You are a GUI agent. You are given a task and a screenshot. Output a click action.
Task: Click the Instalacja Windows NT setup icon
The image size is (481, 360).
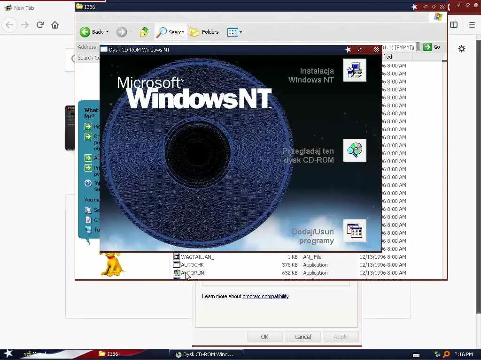click(x=355, y=70)
